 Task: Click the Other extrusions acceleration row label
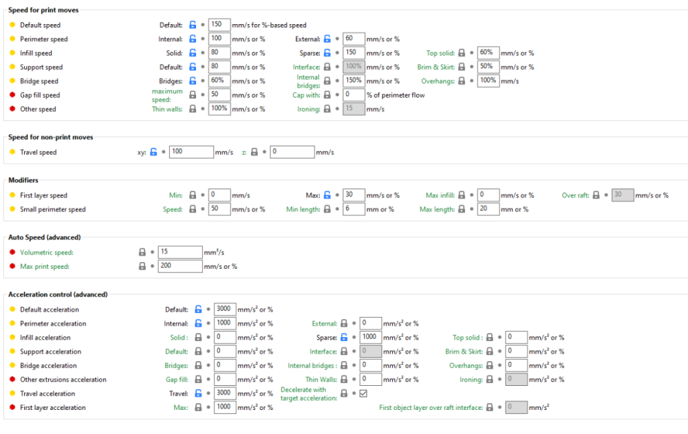[x=63, y=380]
